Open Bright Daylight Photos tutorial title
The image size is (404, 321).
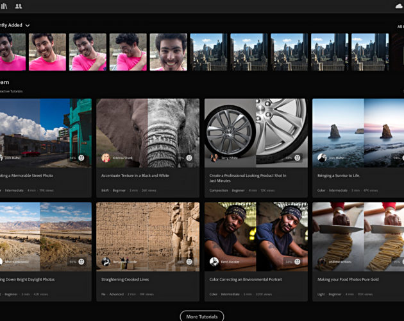tap(28, 279)
